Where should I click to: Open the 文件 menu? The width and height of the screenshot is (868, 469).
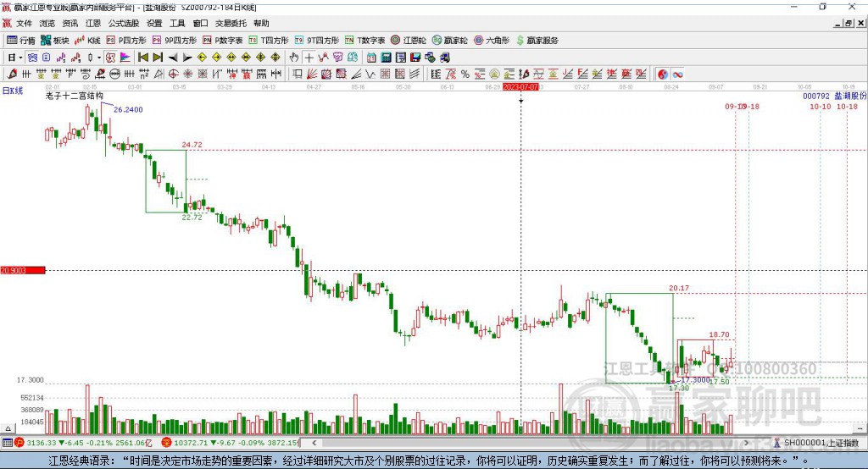coord(24,23)
